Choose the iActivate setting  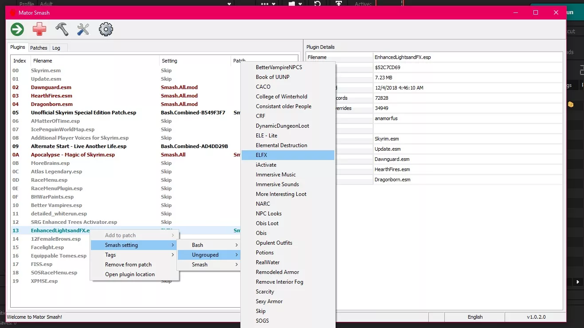click(x=288, y=165)
